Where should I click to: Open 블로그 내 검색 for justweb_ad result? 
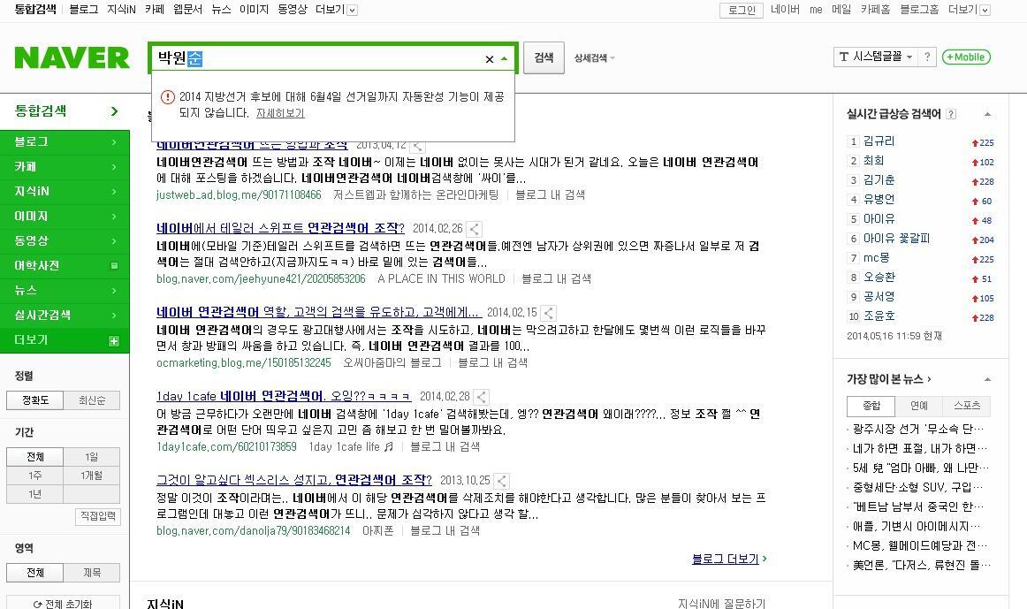[x=550, y=195]
